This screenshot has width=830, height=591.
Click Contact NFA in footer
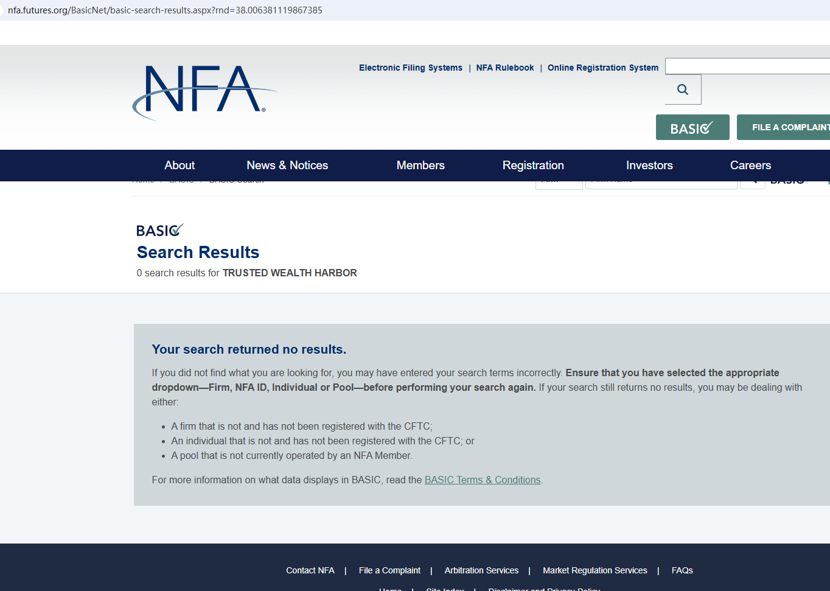(310, 570)
